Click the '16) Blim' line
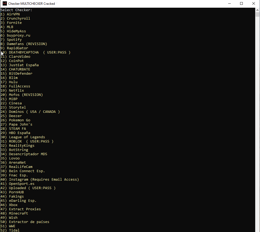 [x=9, y=78]
